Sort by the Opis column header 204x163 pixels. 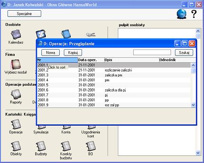click(132, 60)
